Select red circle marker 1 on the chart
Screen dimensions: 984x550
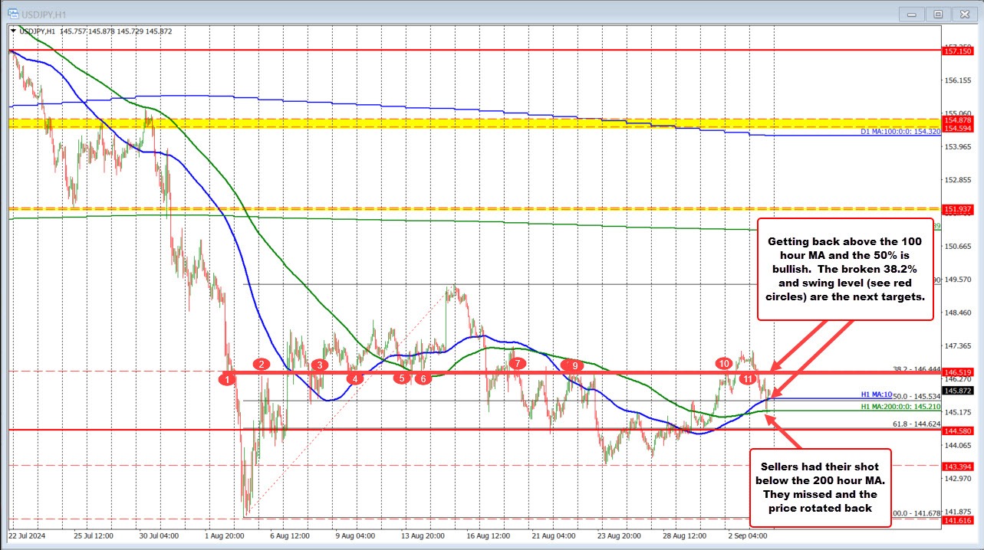(x=228, y=378)
